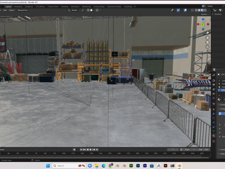The image size is (225, 169).
Task: Open the overlays options dropdown arrow
Action: [188, 10]
